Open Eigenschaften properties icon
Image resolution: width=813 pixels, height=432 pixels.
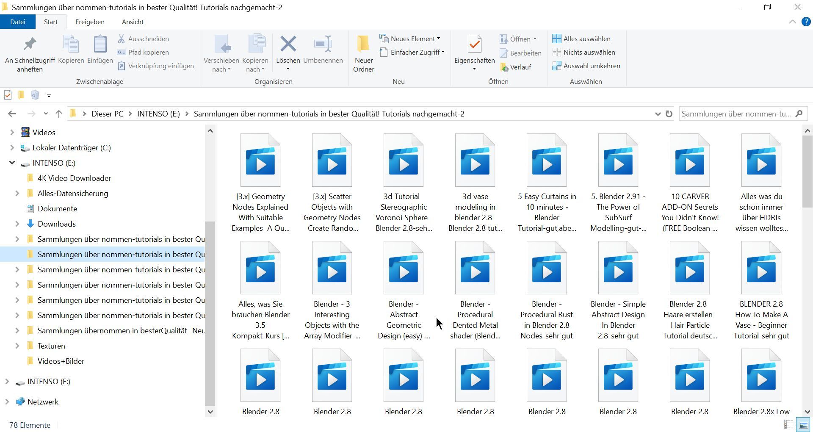[475, 44]
